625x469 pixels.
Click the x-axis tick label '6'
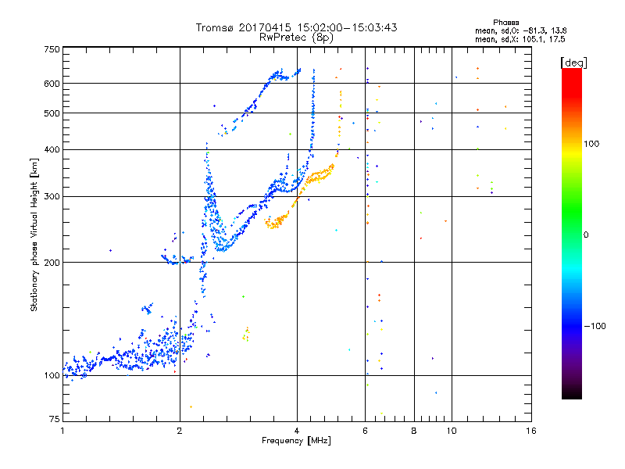[365, 431]
